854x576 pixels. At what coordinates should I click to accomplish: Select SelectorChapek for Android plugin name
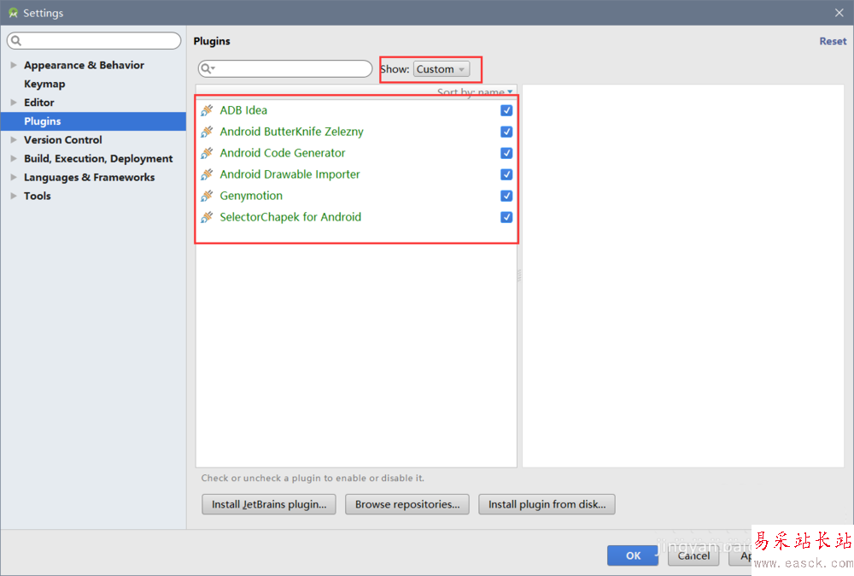tap(290, 217)
